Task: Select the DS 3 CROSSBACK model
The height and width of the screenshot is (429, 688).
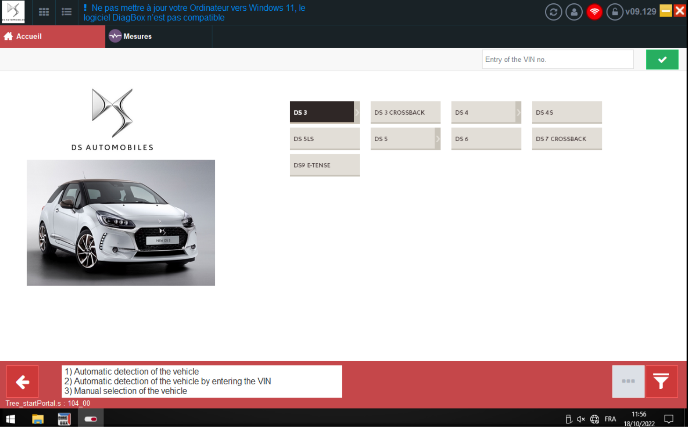Action: pyautogui.click(x=405, y=112)
